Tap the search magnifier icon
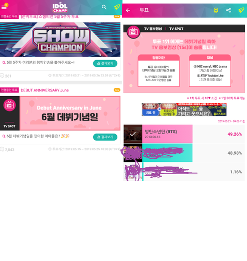The height and width of the screenshot is (261, 247). [104, 7]
